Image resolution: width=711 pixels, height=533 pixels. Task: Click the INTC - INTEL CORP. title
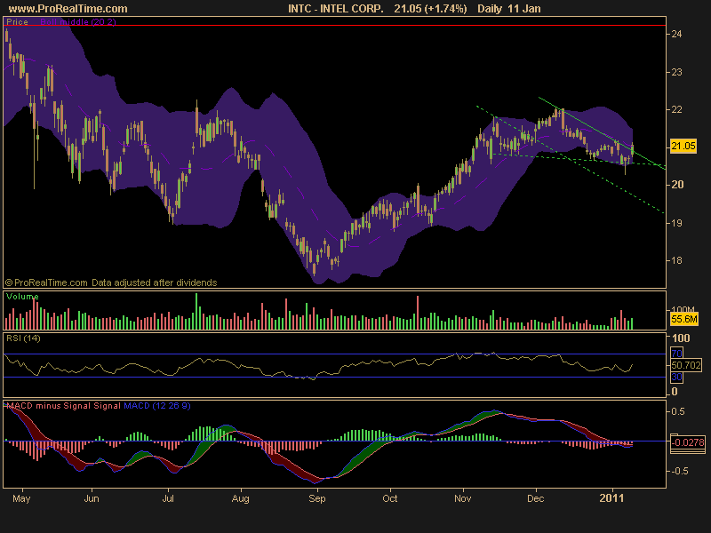point(336,9)
